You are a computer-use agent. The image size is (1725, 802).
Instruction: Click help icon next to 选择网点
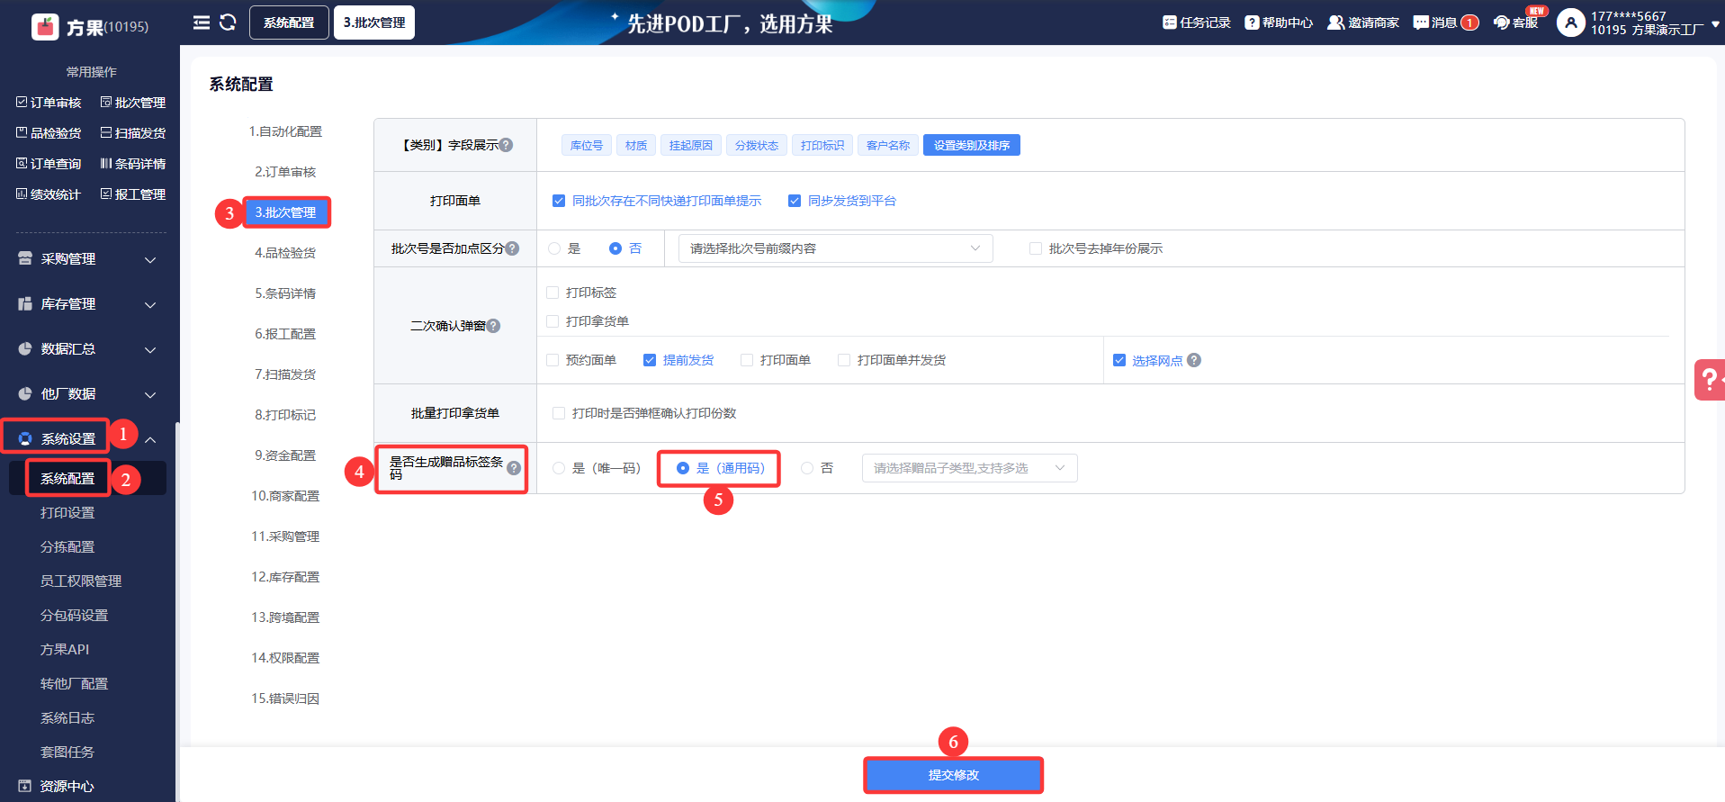click(1194, 360)
